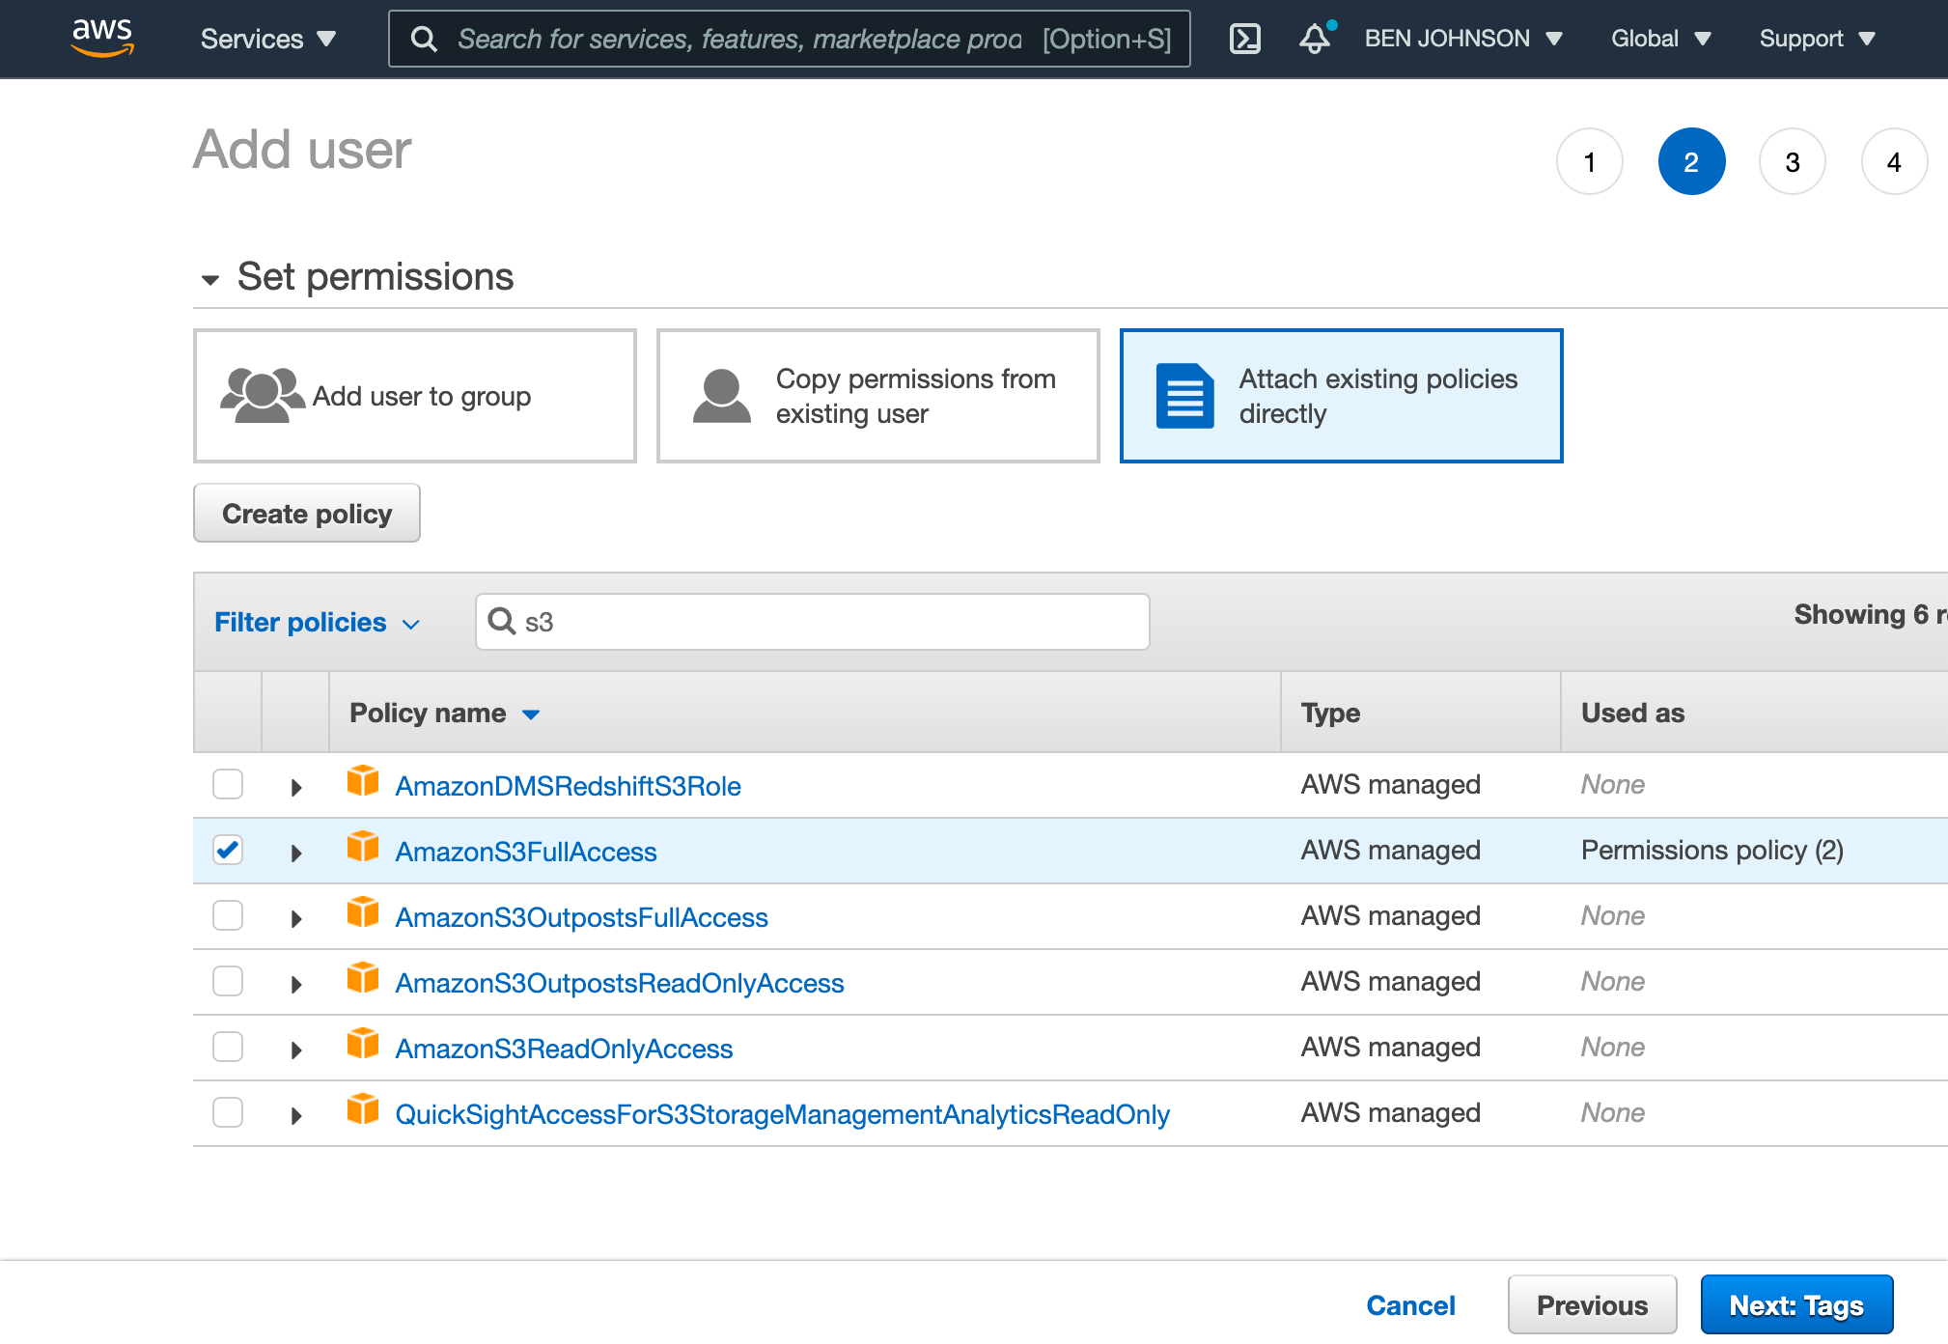The image size is (1948, 1344).
Task: Click the search magnifier in the top bar
Action: point(425,40)
